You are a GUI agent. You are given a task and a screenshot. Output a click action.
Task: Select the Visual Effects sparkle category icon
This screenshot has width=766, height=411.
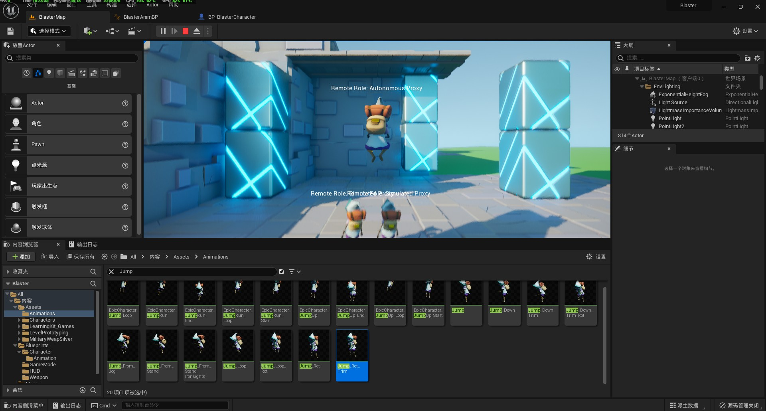83,73
